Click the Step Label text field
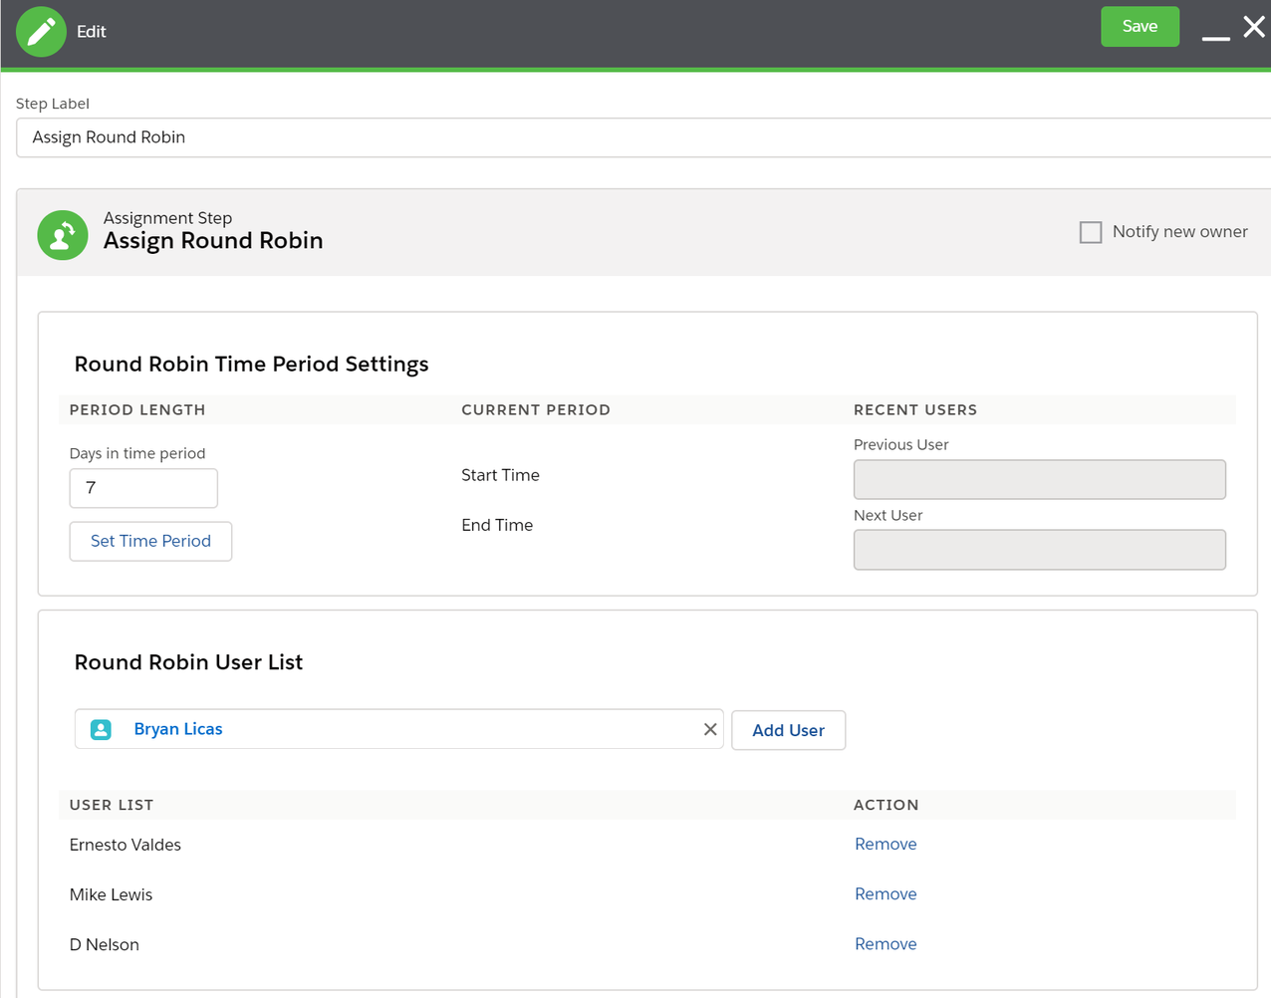This screenshot has height=998, width=1271. click(637, 137)
